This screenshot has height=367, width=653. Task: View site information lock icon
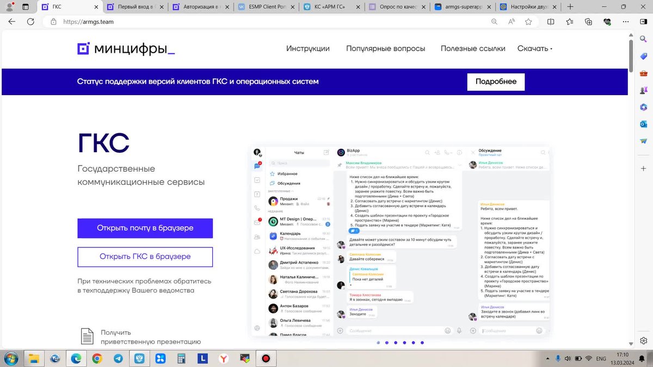point(53,22)
